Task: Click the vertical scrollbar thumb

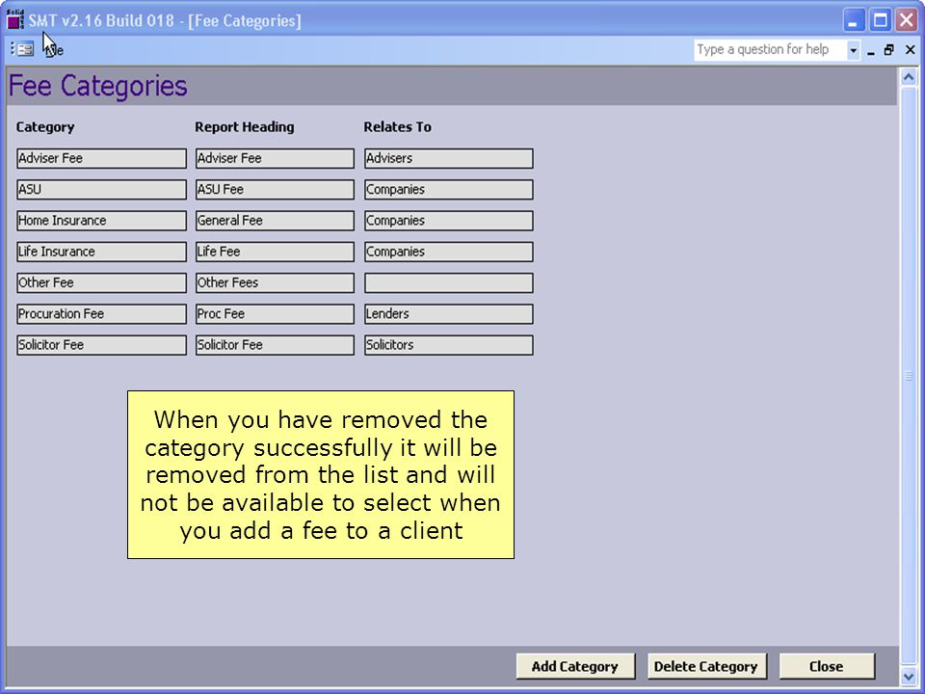Action: (909, 376)
